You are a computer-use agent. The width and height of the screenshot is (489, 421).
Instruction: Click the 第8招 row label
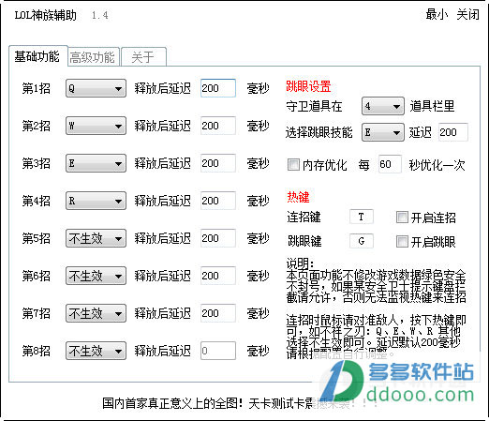(36, 351)
